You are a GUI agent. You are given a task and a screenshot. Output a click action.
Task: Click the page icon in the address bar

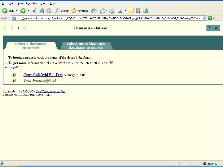click(x=14, y=18)
